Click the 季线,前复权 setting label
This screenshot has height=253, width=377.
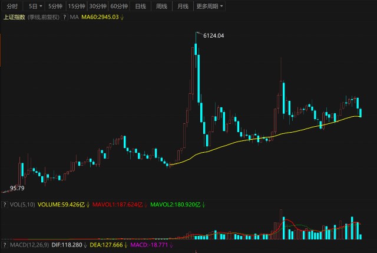44,17
